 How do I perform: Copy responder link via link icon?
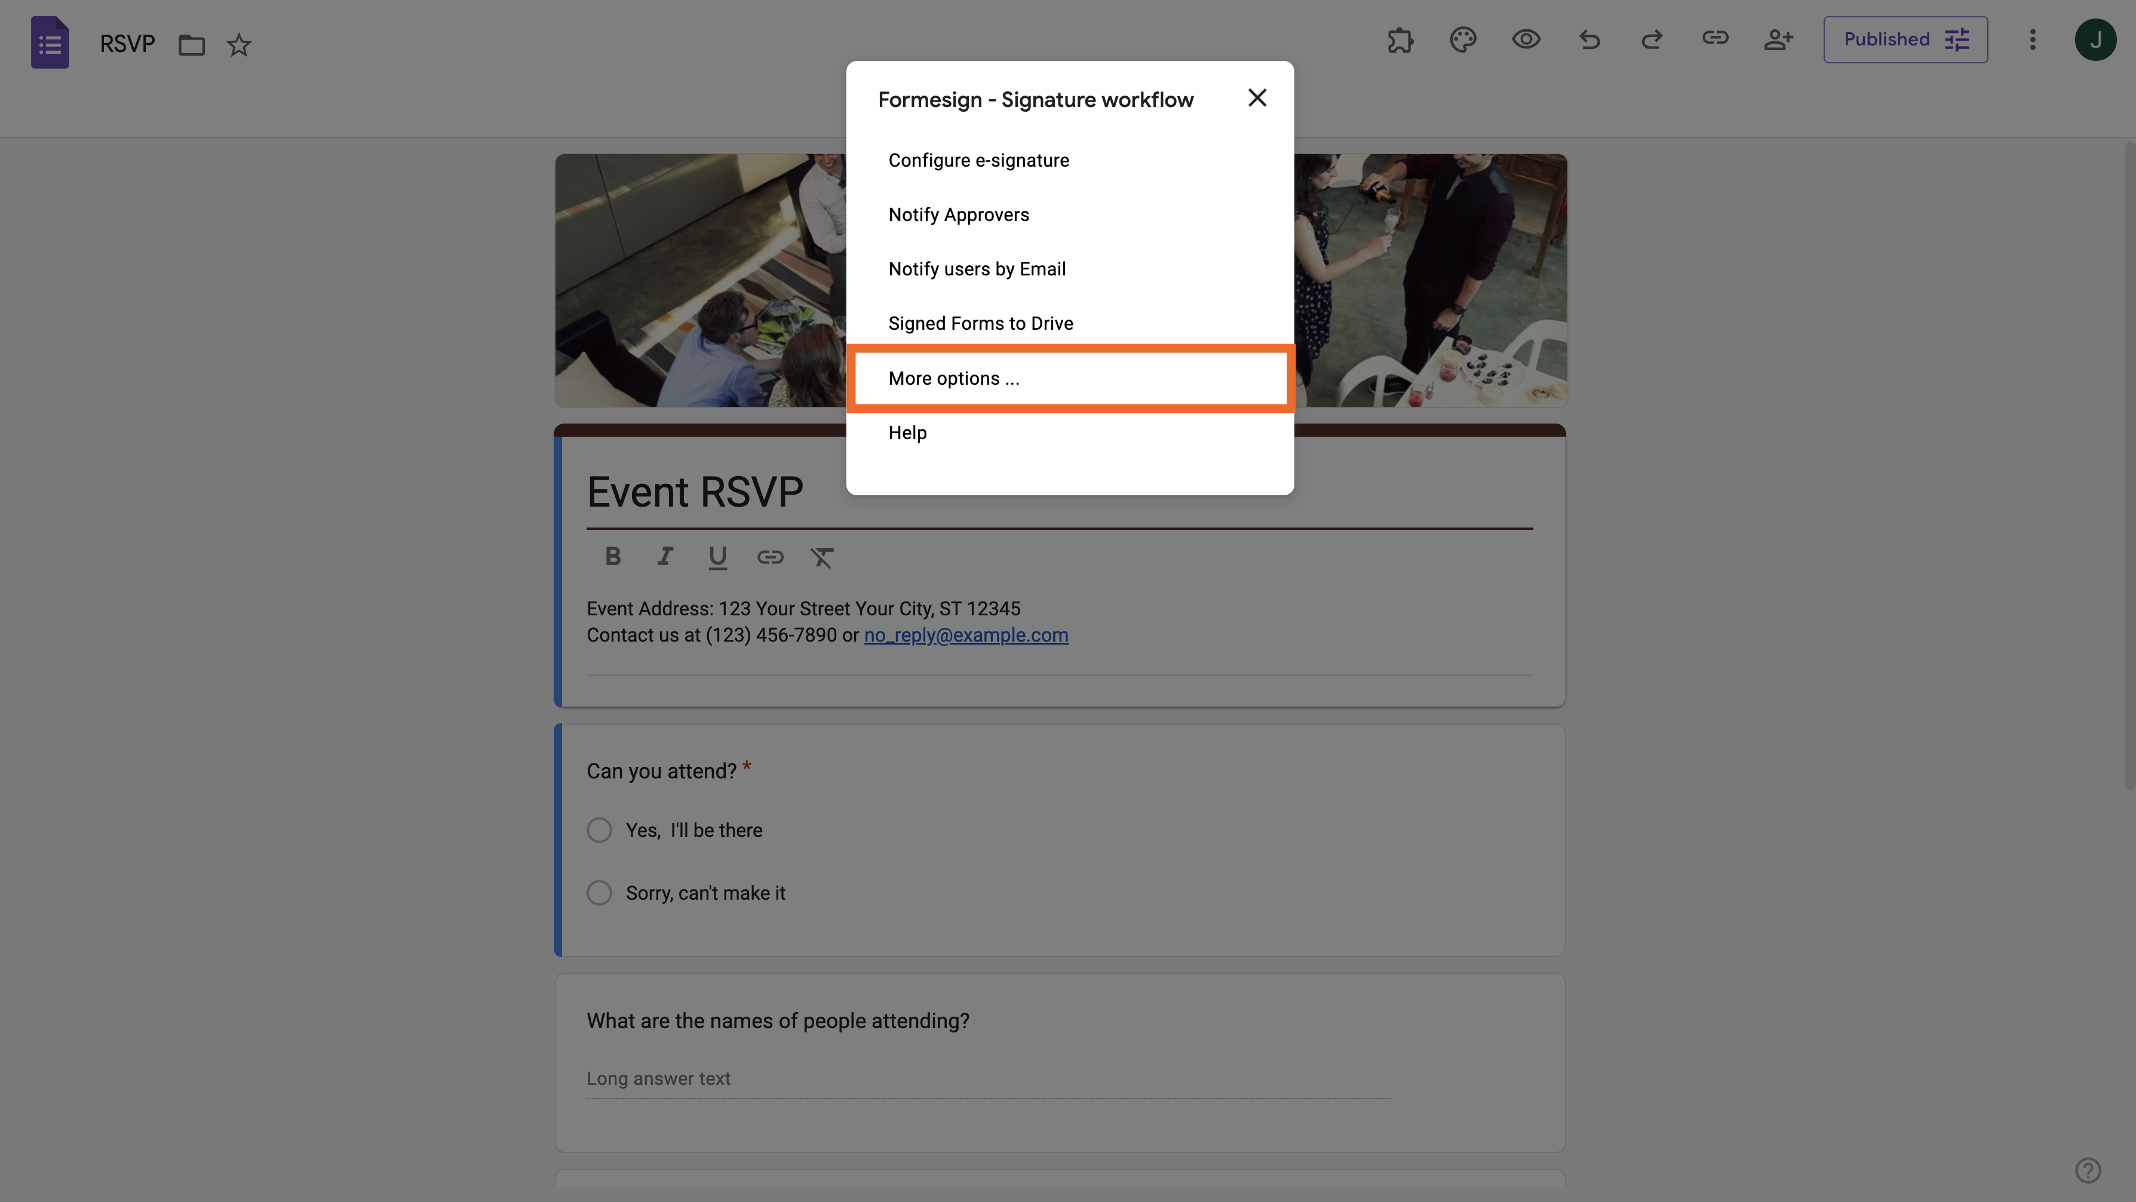click(1715, 38)
